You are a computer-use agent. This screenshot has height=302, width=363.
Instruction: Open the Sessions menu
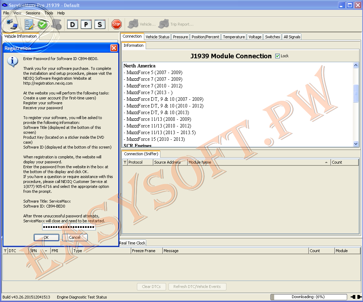pos(33,13)
